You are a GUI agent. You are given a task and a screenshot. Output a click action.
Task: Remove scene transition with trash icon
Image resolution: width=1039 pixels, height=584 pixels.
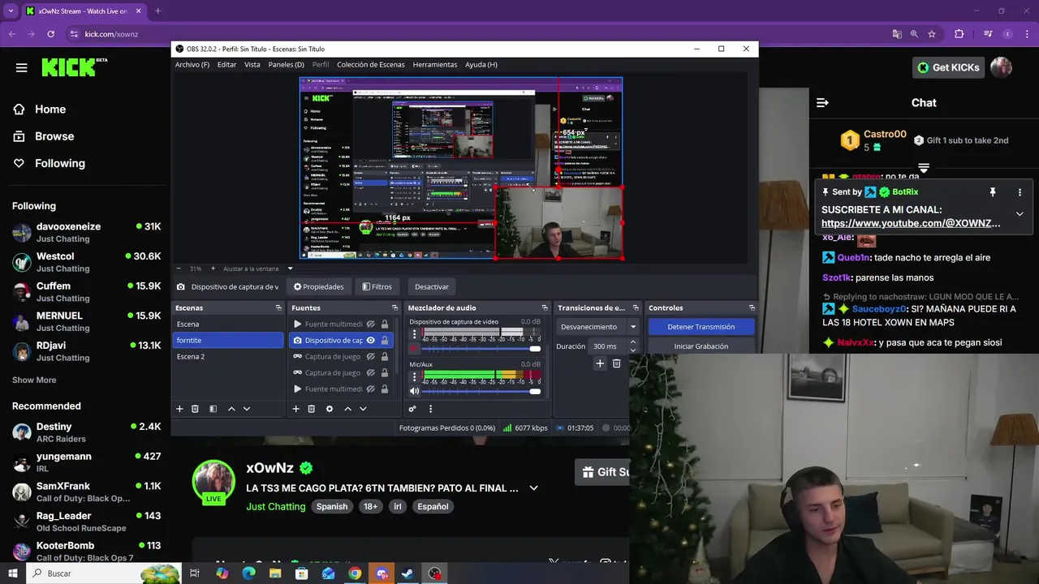(616, 363)
